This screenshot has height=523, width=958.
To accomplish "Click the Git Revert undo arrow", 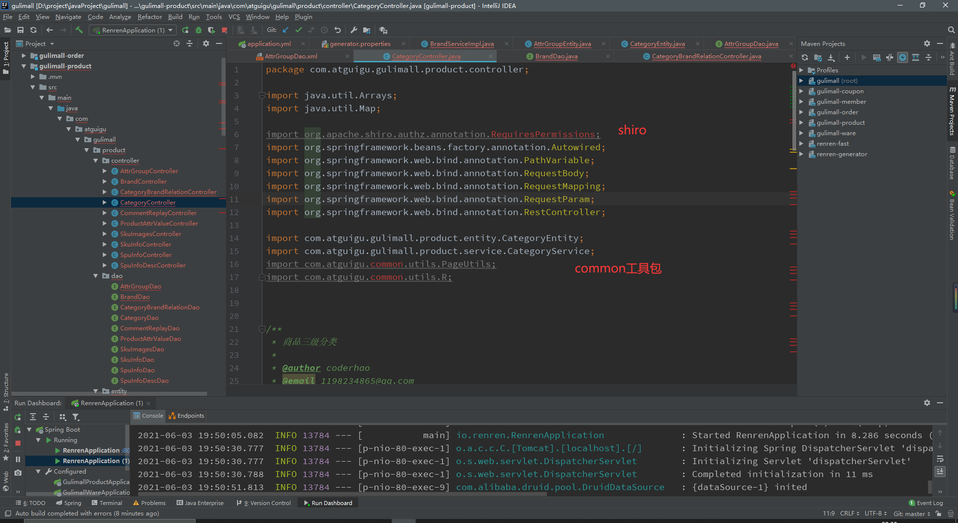I will tap(337, 30).
